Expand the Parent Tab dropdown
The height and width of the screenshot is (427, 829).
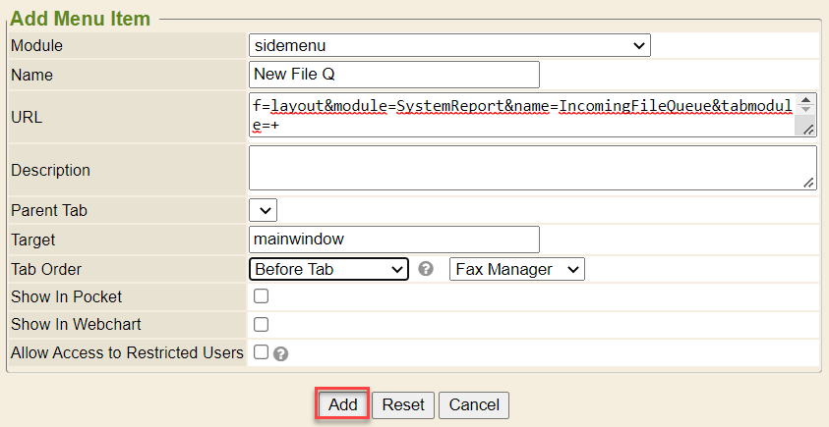264,210
